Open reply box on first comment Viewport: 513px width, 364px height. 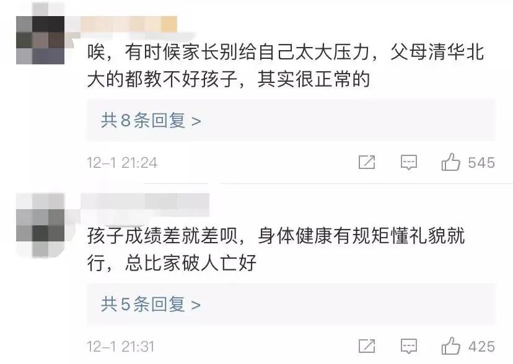pos(409,162)
